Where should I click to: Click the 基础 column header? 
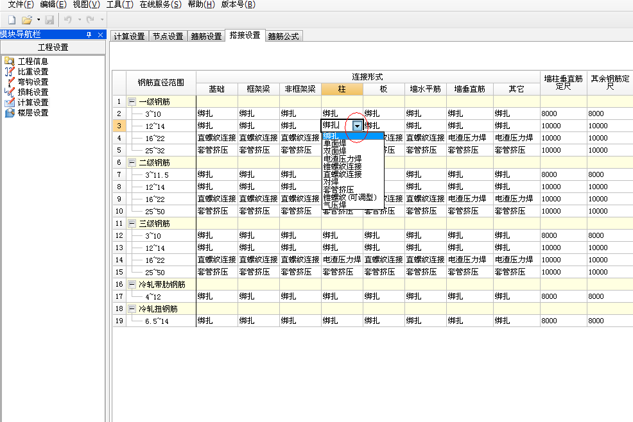coord(217,89)
